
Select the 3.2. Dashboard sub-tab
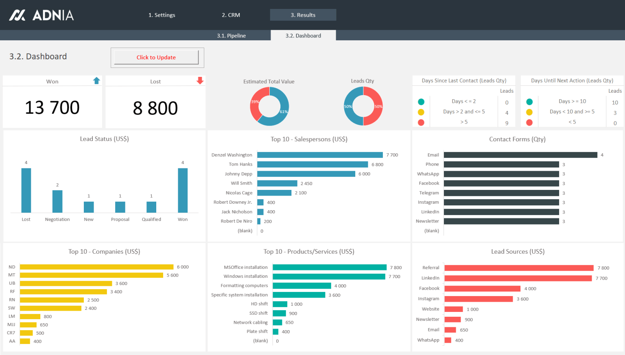(x=303, y=35)
